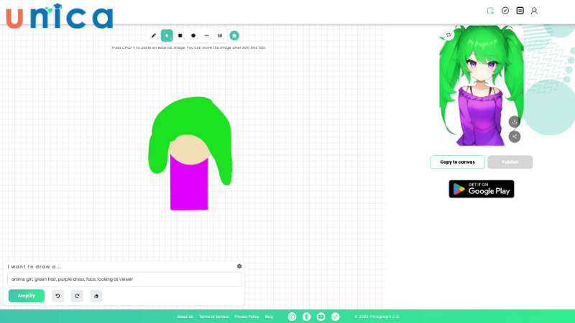Open the teal color picker circle
575x323 pixels.
click(234, 35)
